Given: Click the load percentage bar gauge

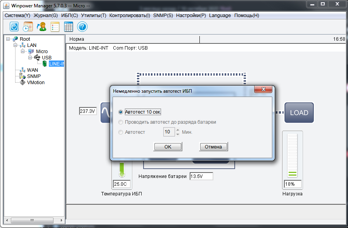Looking at the screenshot, I should click(293, 155).
